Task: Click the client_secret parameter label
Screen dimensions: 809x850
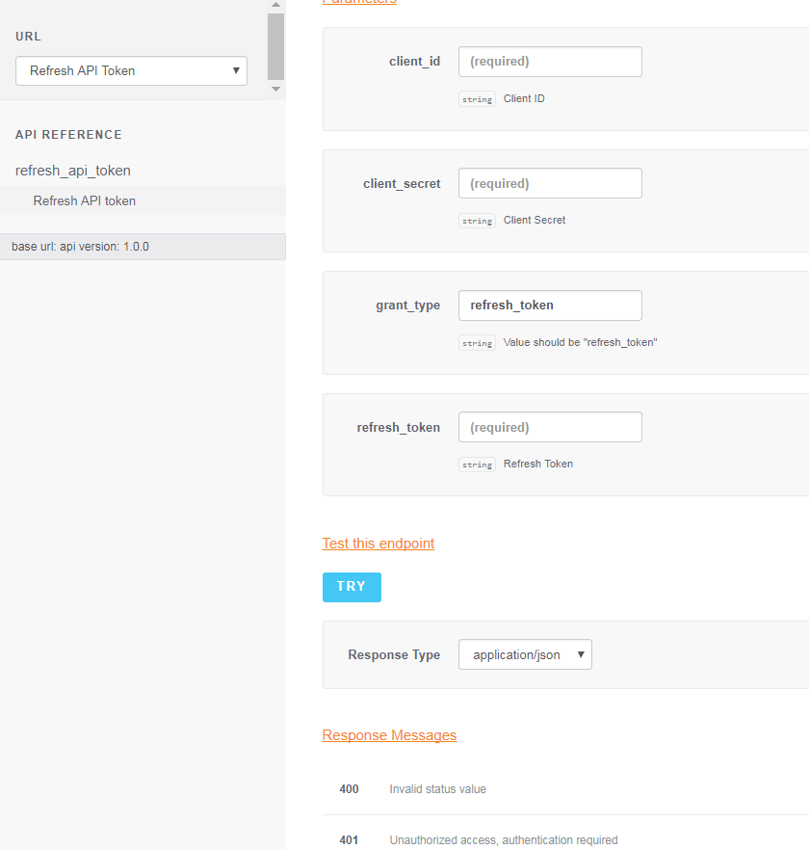Action: (402, 184)
